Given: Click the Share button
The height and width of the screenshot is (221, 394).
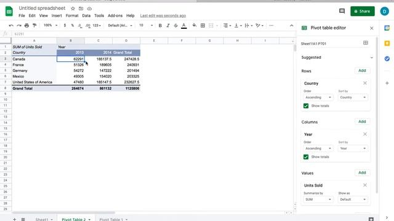Looking at the screenshot, I should click(363, 11).
